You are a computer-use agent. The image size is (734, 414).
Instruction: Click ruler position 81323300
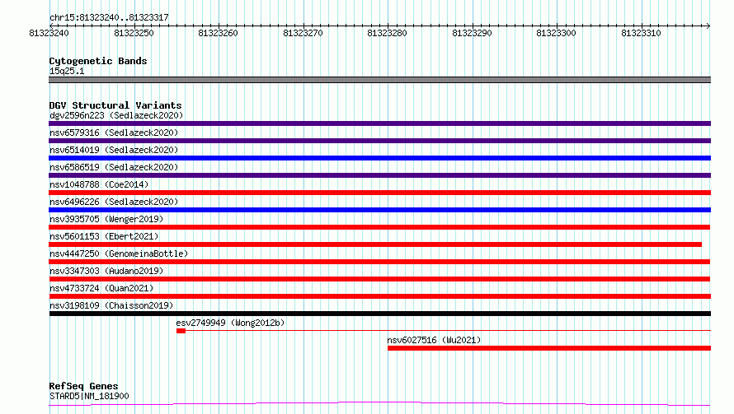pos(556,33)
